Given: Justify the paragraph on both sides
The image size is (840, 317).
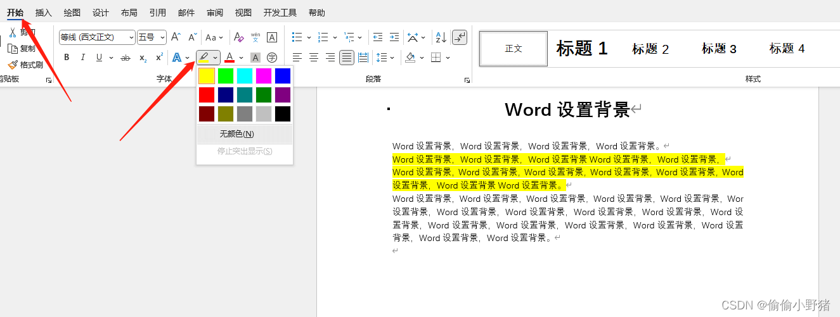Looking at the screenshot, I should click(x=346, y=58).
